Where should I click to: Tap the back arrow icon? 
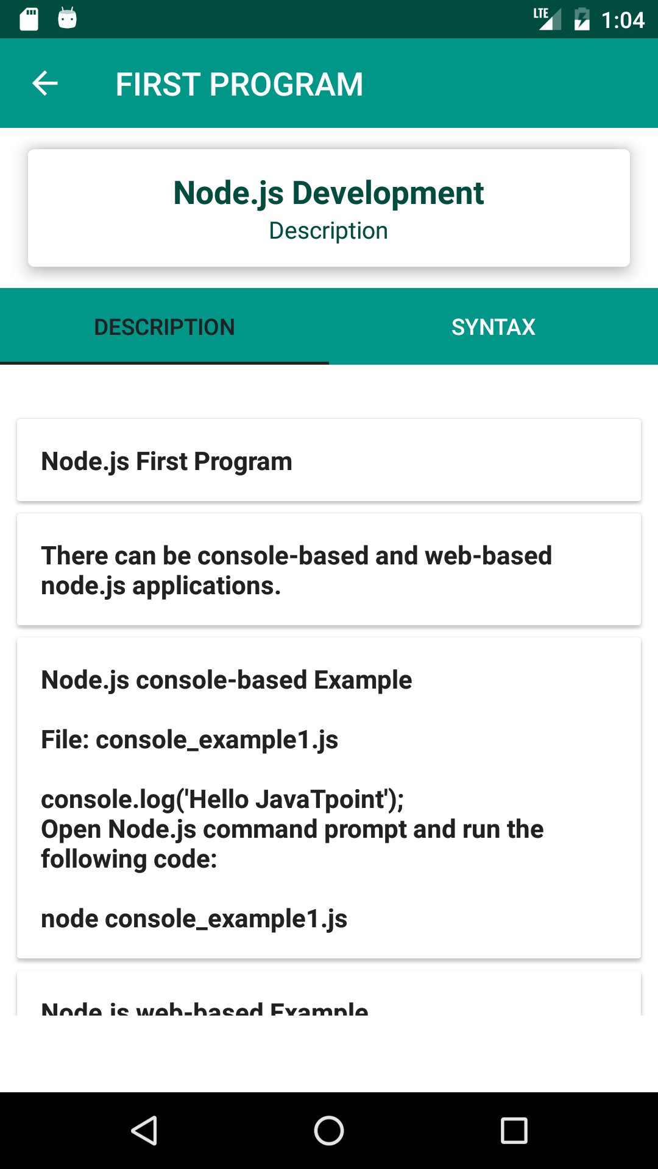click(x=45, y=83)
